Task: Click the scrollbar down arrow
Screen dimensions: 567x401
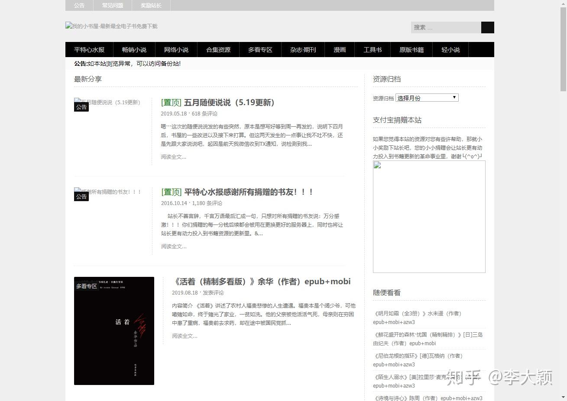Action: [x=563, y=397]
